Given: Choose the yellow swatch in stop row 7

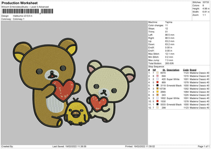Looking at the screenshot, I should tap(158, 92).
